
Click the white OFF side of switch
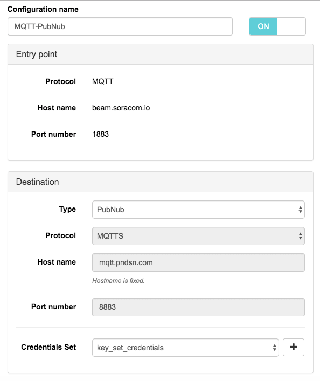291,26
